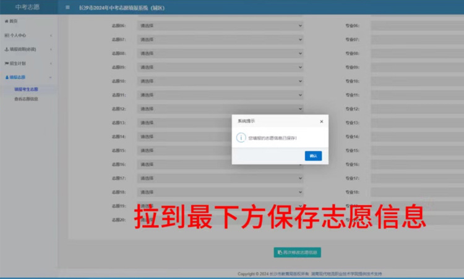Open the 志愿06 dropdown

[220, 26]
